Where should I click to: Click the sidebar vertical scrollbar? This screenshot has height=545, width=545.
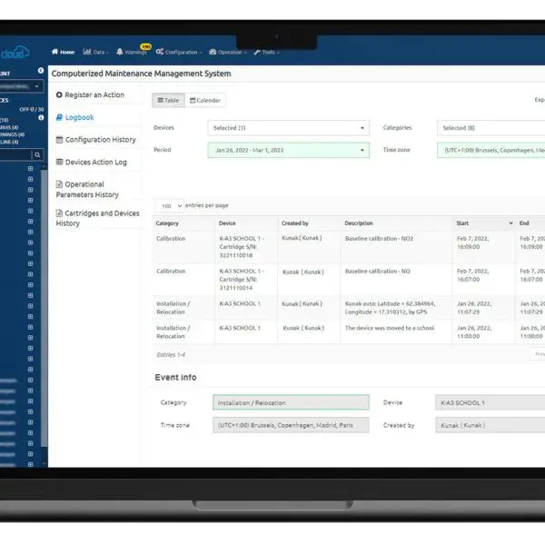click(x=45, y=306)
